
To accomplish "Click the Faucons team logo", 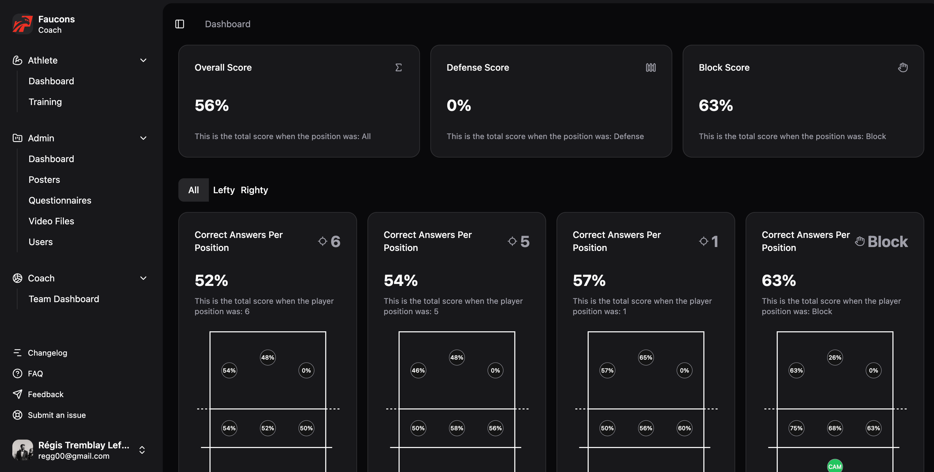I will [x=22, y=24].
